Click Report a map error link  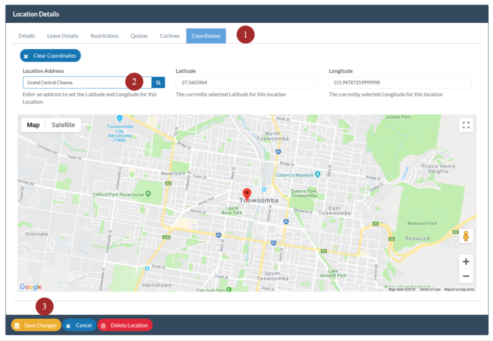click(459, 289)
